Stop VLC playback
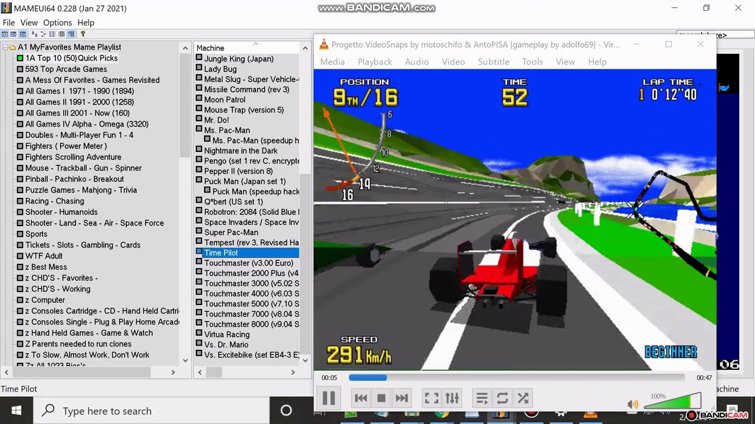The width and height of the screenshot is (755, 424). pos(381,398)
